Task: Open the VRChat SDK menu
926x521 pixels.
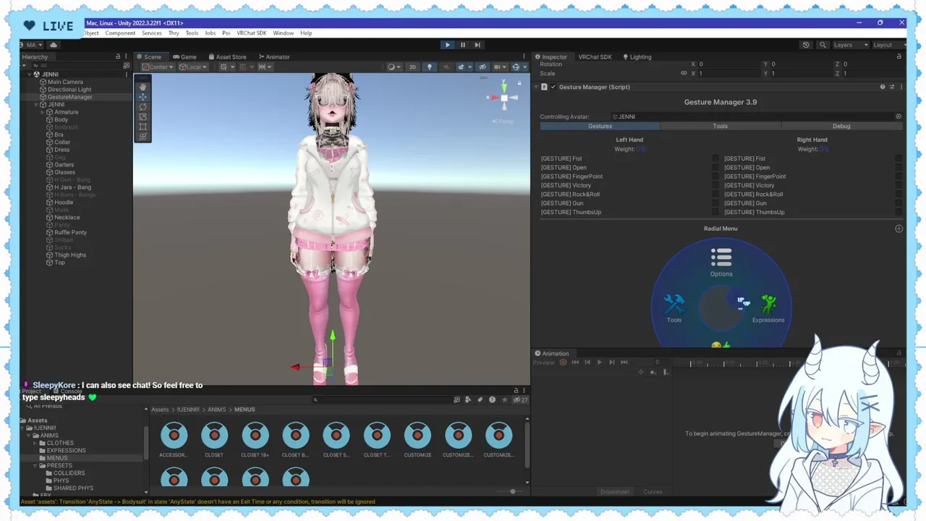Action: [252, 33]
